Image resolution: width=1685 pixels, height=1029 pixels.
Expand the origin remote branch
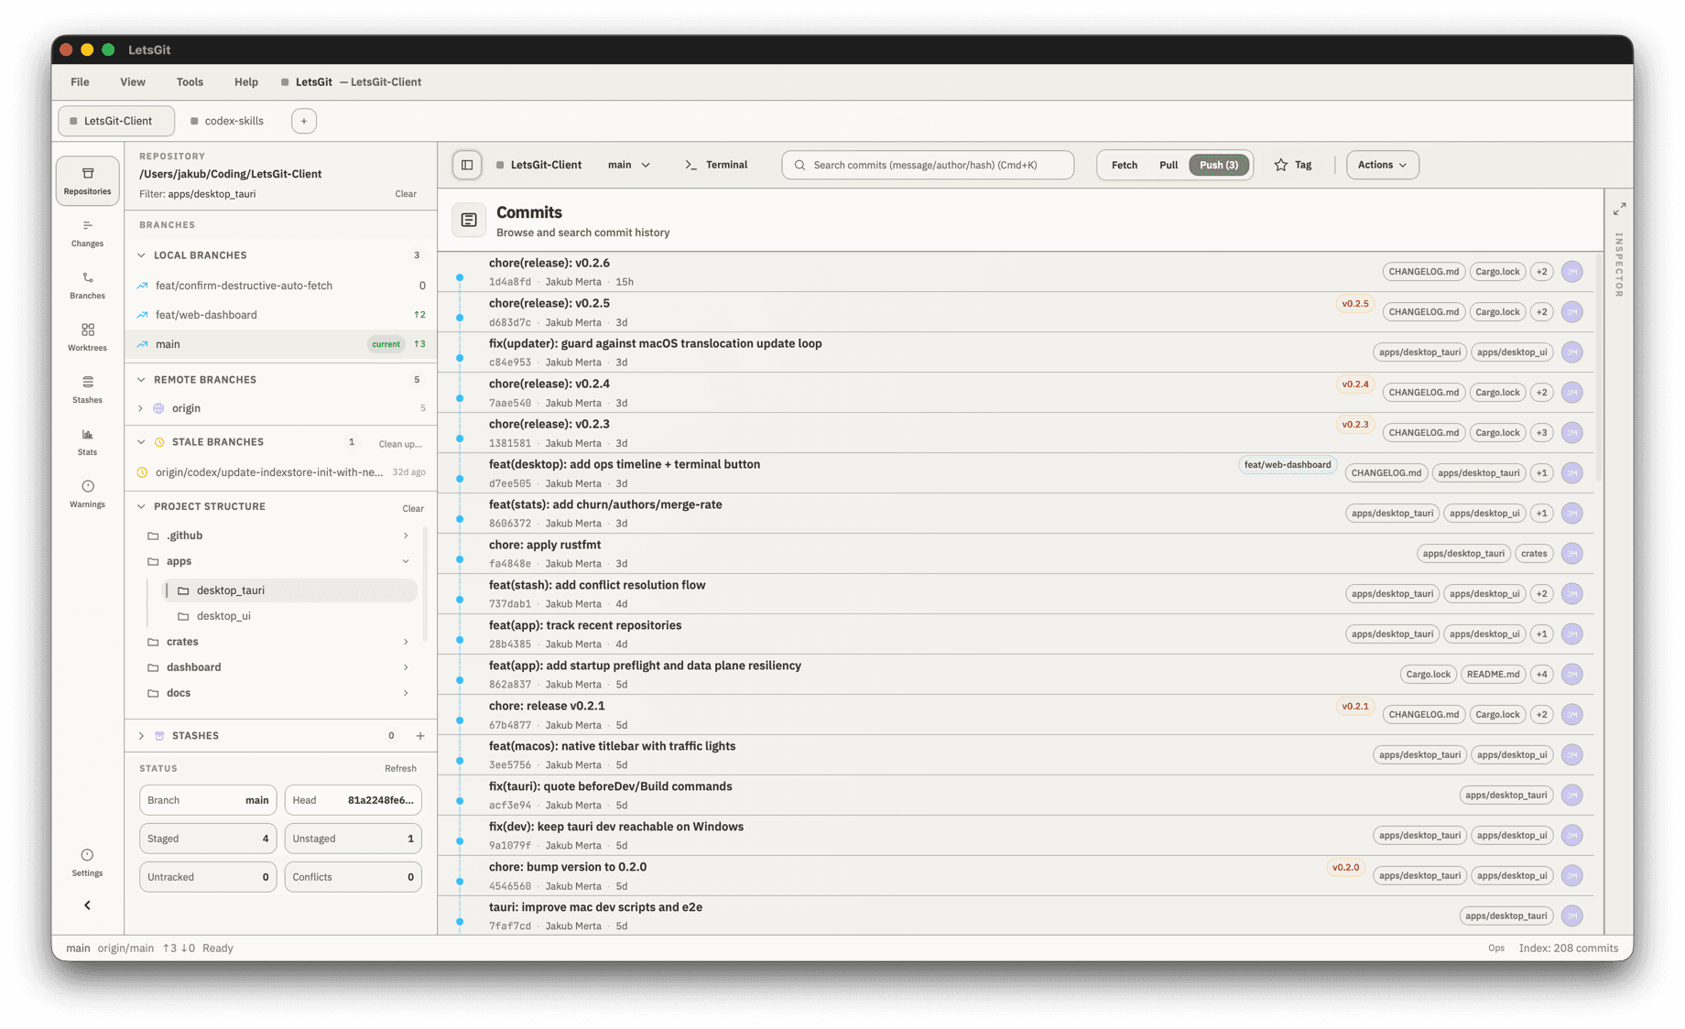[x=141, y=408]
